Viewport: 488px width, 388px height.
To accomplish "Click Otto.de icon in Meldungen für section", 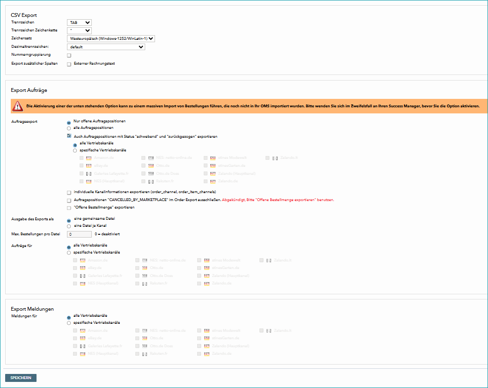I will click(145, 338).
